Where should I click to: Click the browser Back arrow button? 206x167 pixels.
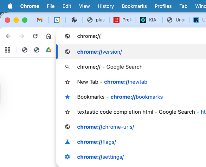point(8,36)
